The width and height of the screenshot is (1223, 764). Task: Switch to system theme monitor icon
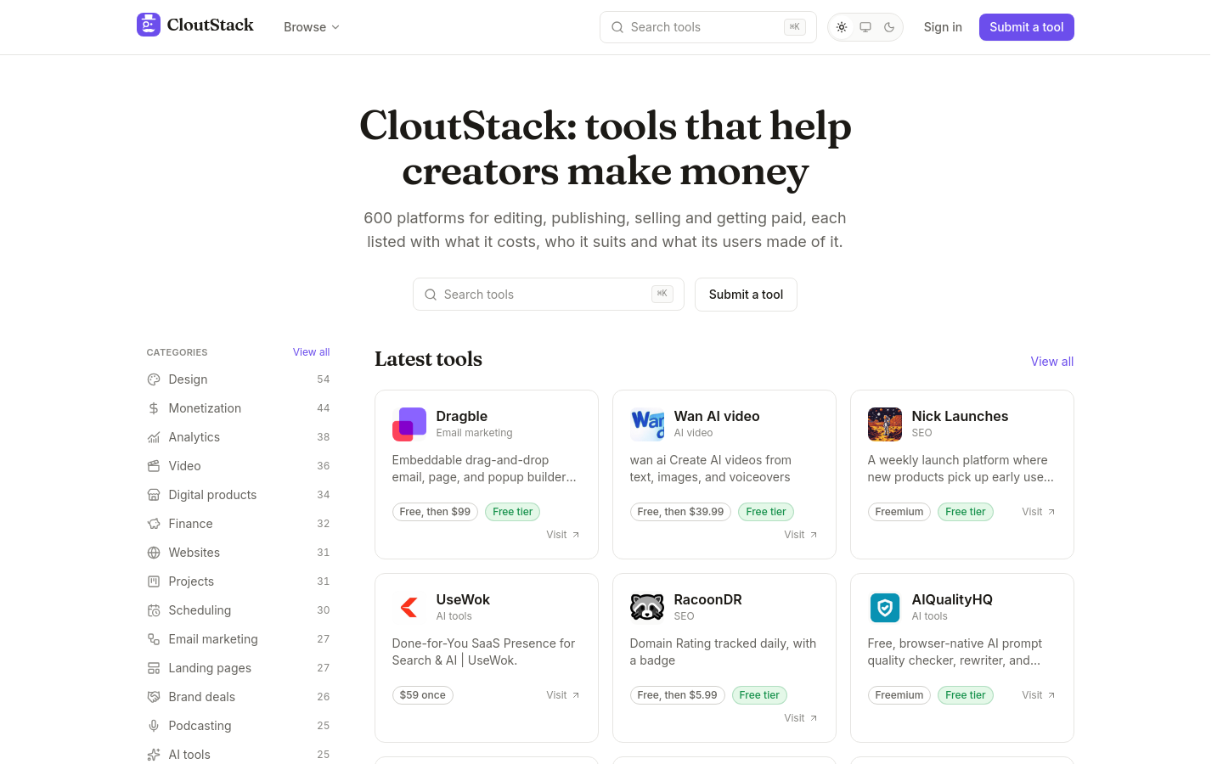(865, 27)
